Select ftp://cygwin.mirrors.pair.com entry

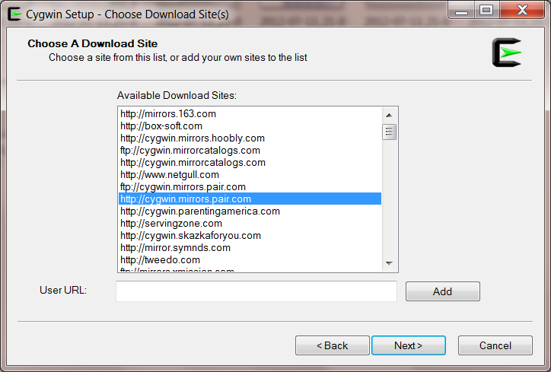[x=250, y=187]
